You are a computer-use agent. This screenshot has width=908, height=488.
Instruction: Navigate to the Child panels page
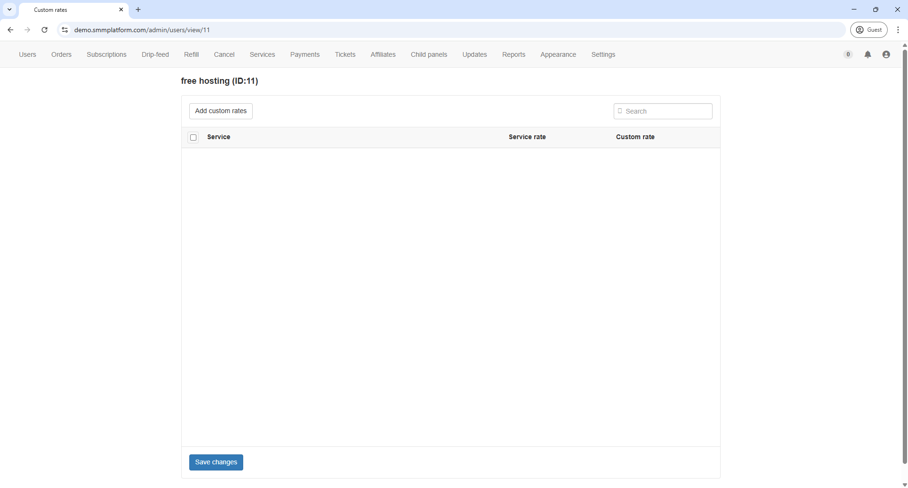pos(429,54)
